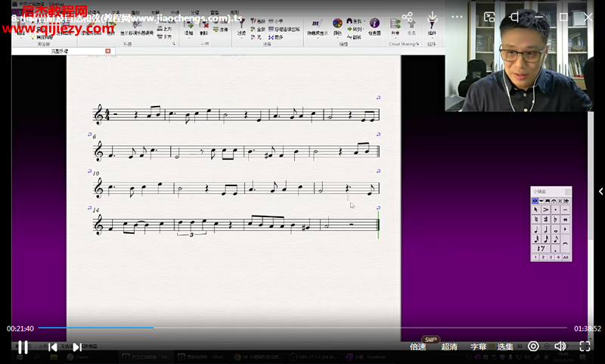Select All voices in keypad

coord(566,257)
